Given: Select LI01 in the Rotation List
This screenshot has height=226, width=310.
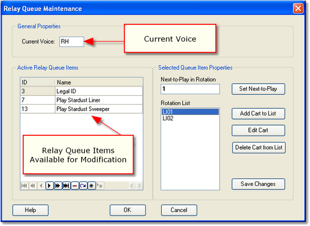Looking at the screenshot, I should click(190, 112).
